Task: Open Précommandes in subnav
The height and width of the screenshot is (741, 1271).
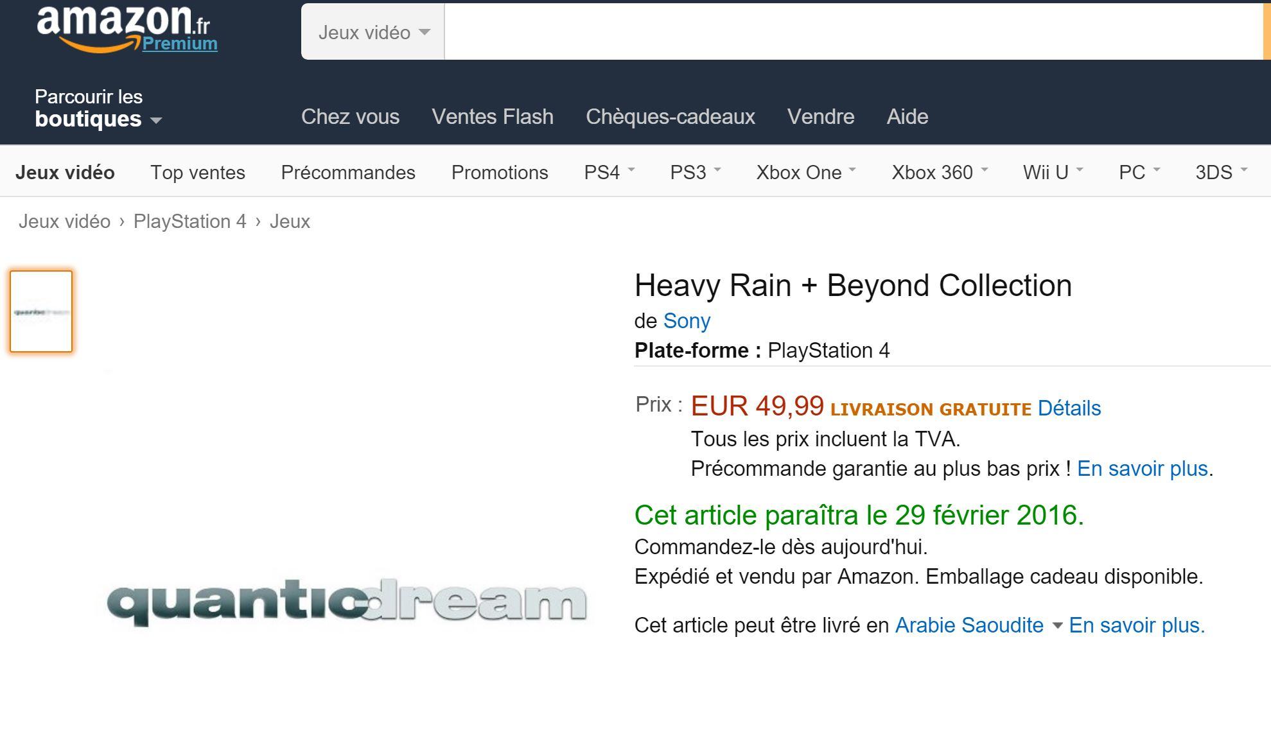Action: pyautogui.click(x=348, y=172)
